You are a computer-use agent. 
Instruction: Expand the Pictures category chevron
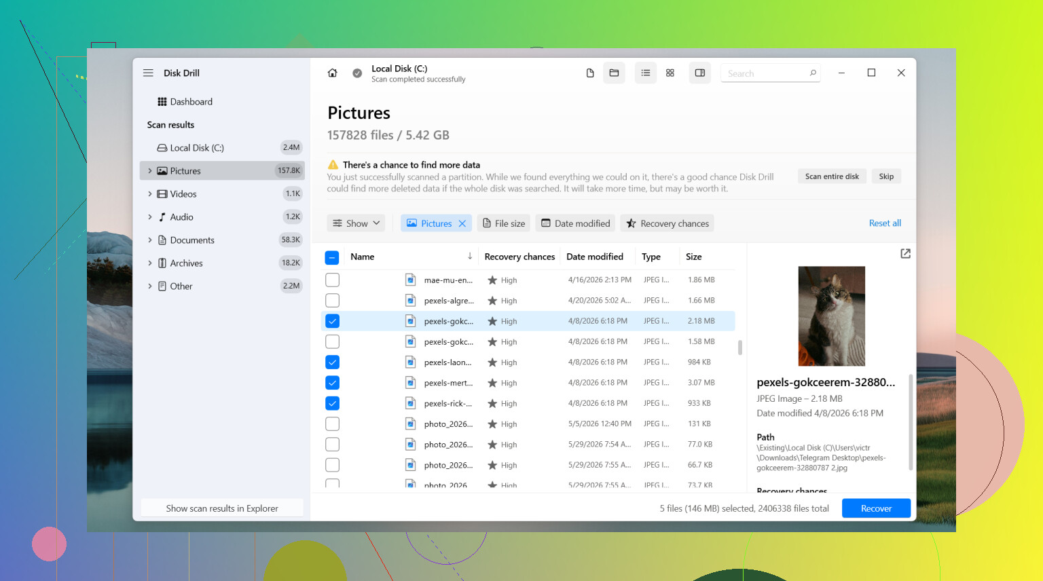pos(150,171)
